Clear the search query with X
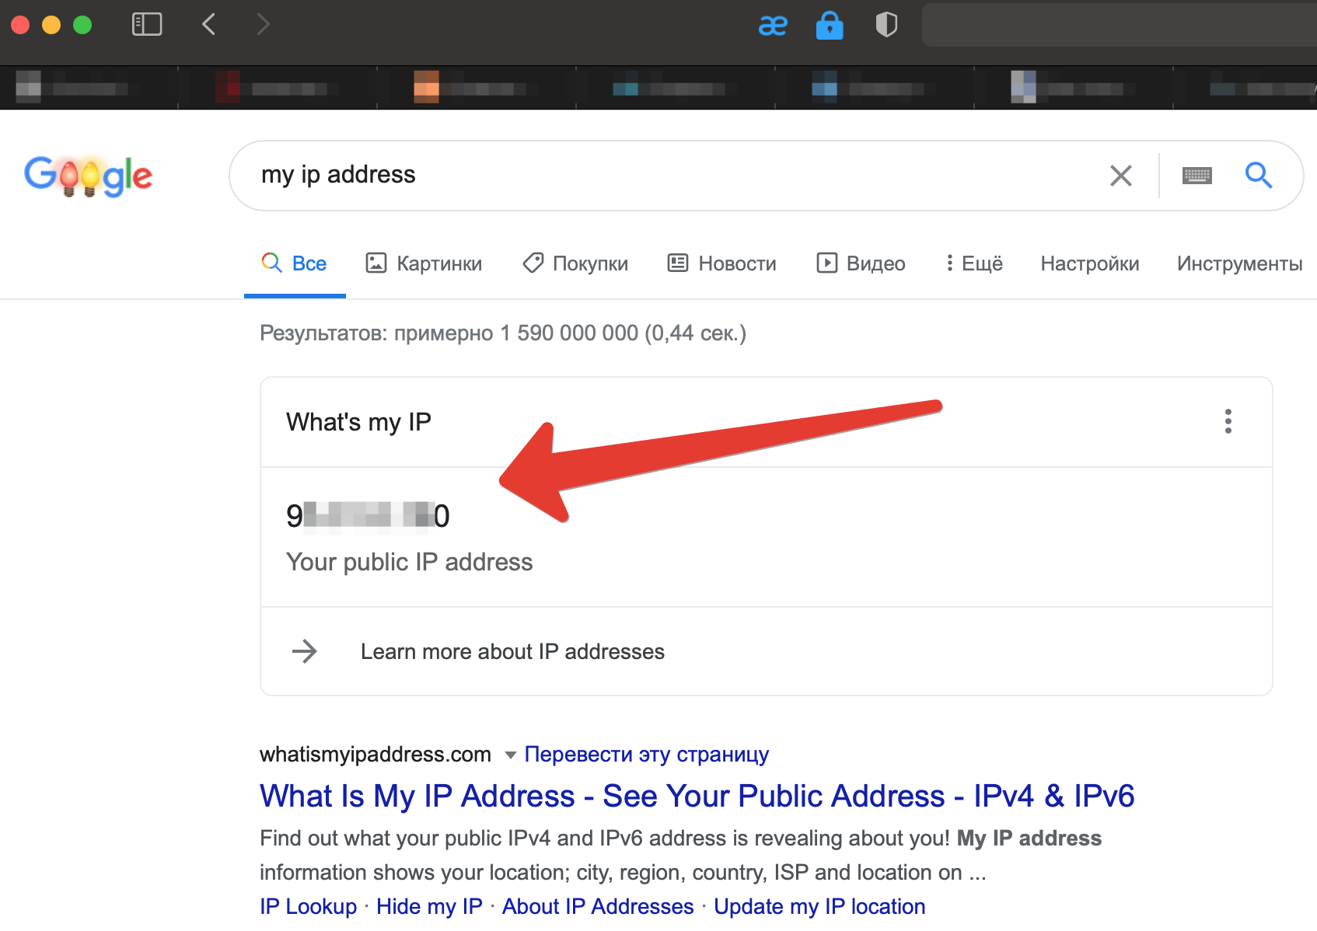 click(1120, 176)
